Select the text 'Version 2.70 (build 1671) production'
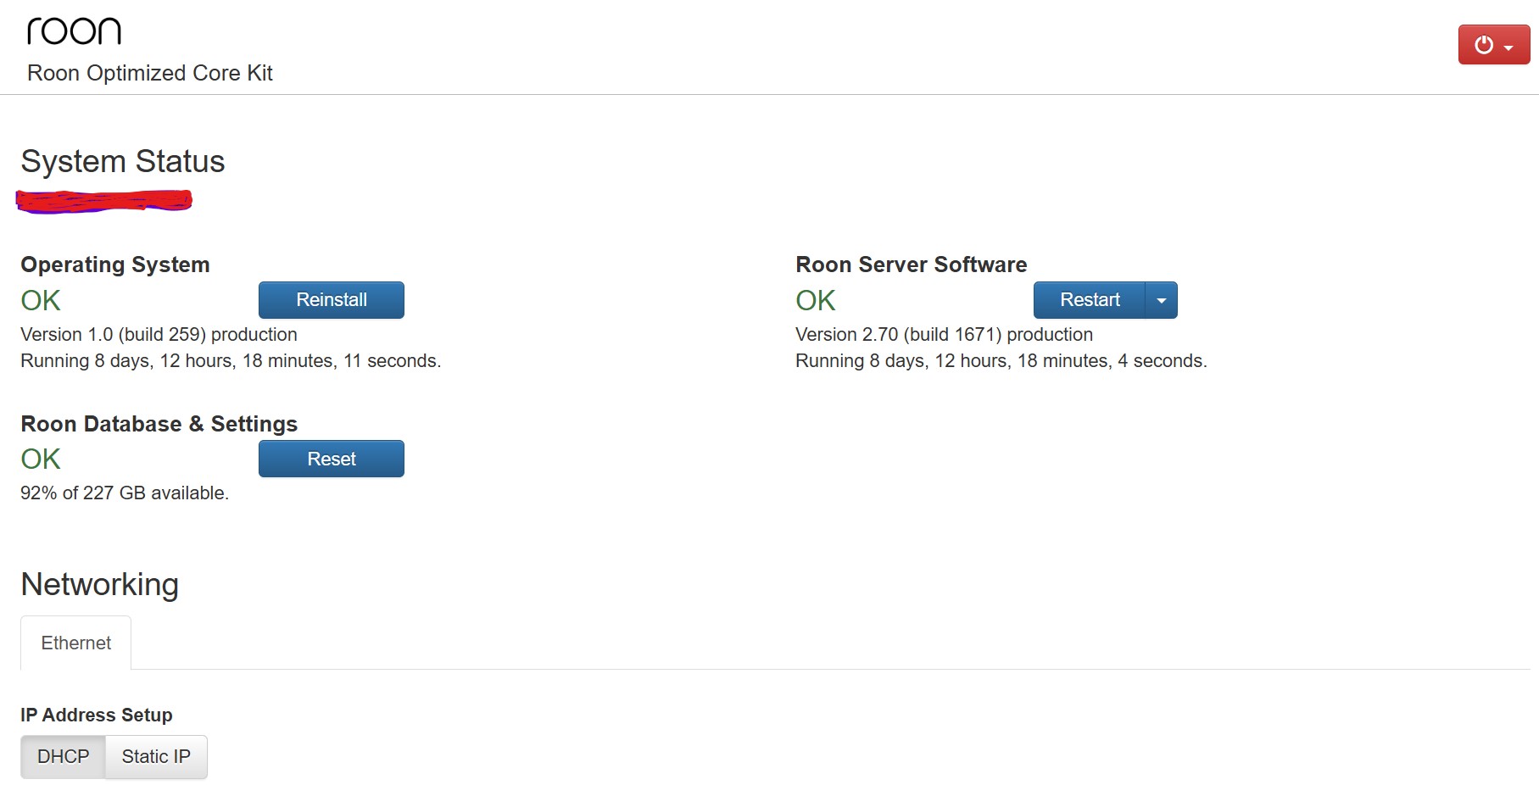Screen dimensions: 1539x785 (945, 334)
